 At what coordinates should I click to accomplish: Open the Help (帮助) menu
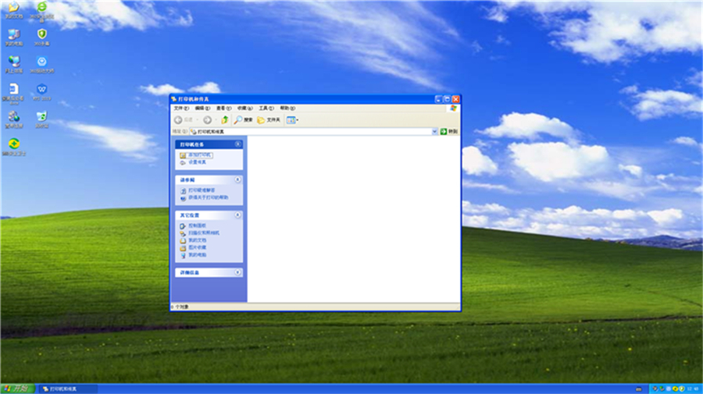(x=287, y=108)
